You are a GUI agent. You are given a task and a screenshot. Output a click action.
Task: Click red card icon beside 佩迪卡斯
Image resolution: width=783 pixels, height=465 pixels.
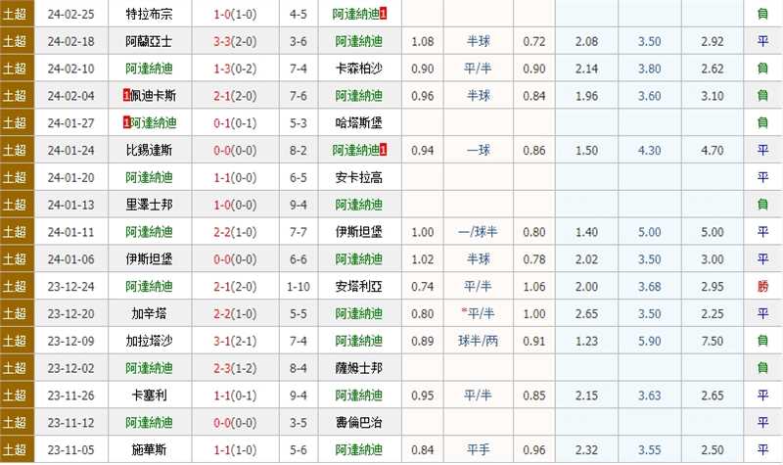(x=127, y=96)
